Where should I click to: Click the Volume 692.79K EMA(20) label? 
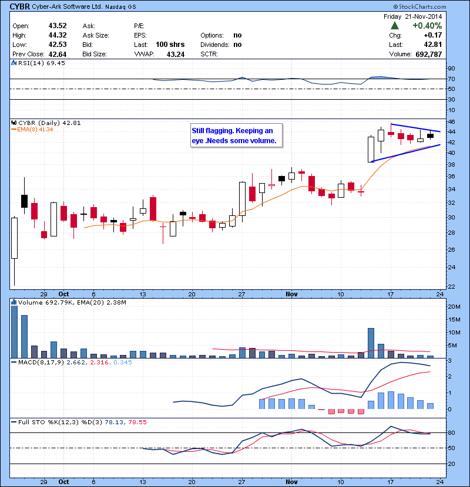72,302
